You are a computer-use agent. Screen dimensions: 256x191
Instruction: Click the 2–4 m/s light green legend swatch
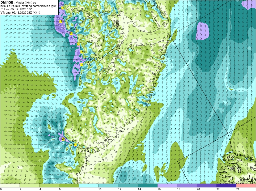pyautogui.click(x=29, y=186)
